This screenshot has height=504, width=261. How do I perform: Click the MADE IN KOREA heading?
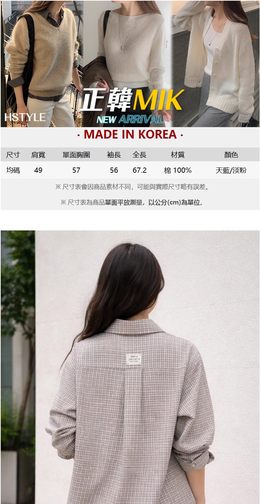pyautogui.click(x=130, y=134)
